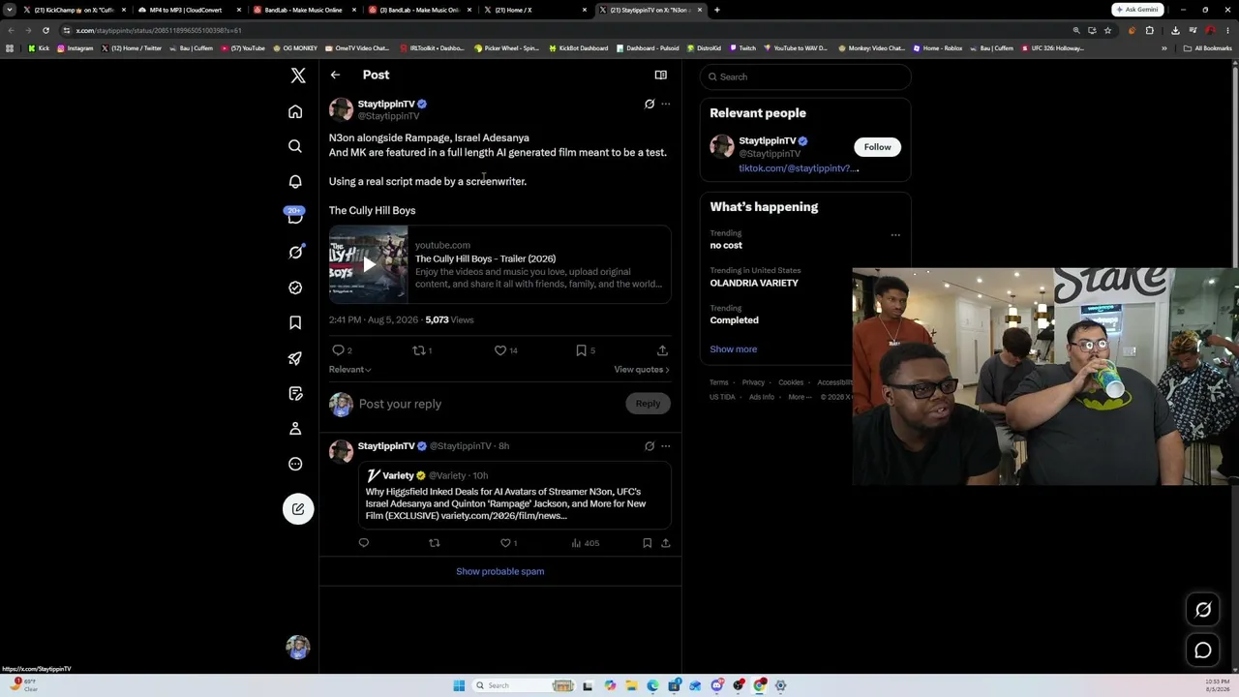
Task: Show probable spam replies
Action: pos(499,571)
